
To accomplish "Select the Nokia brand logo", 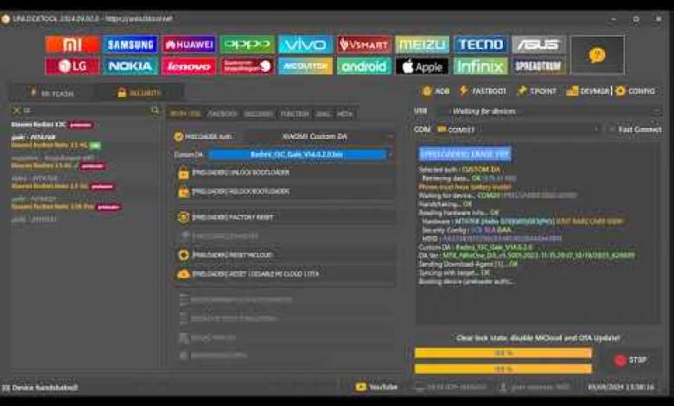I will (x=130, y=67).
